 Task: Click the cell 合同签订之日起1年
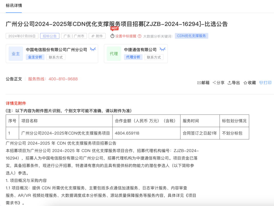pyautogui.click(x=200, y=133)
